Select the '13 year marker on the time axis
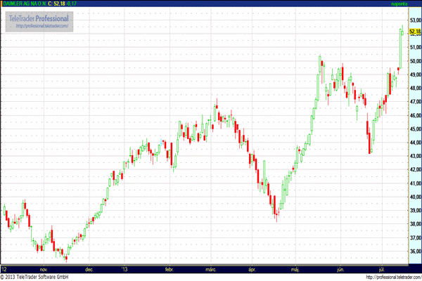Viewport: 422px width, 281px height. click(124, 269)
